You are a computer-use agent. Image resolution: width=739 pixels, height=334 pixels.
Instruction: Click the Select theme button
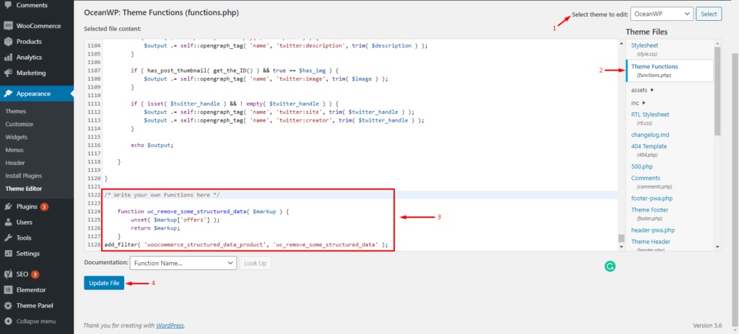tap(709, 14)
